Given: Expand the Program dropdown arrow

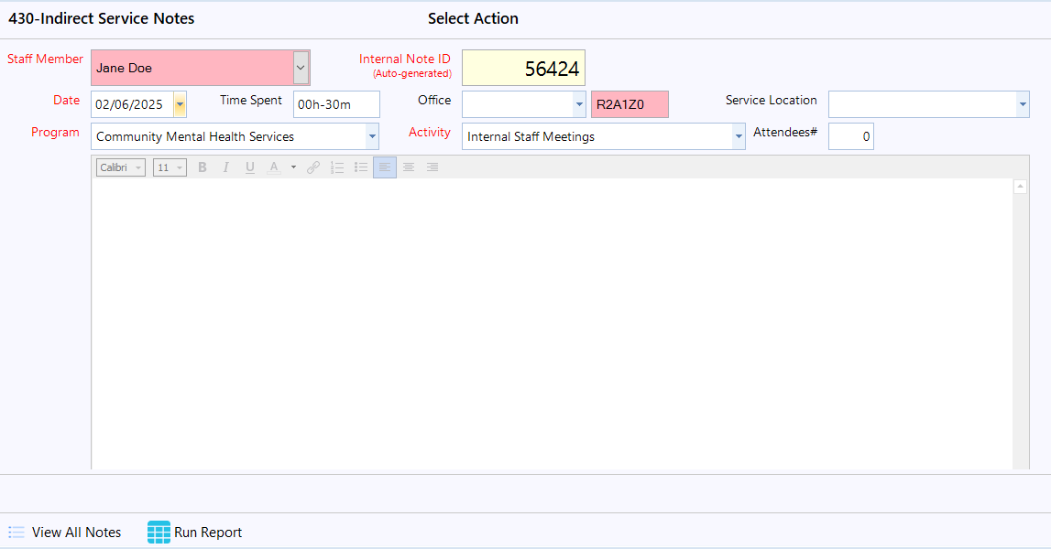Looking at the screenshot, I should coord(372,136).
